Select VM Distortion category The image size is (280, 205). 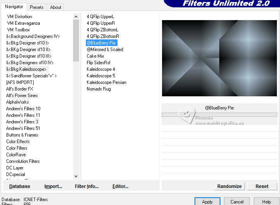pos(19,17)
